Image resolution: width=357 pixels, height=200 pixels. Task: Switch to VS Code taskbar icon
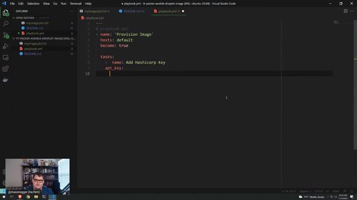pos(52,197)
